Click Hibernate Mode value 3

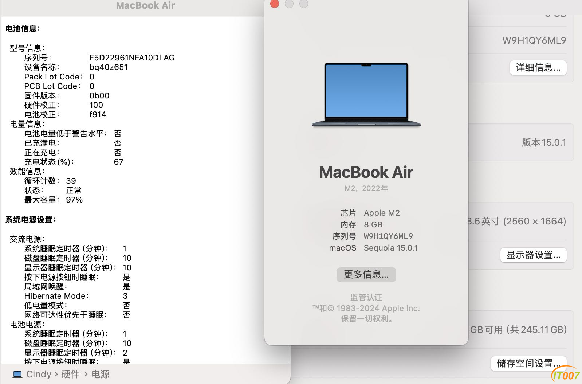pyautogui.click(x=125, y=296)
